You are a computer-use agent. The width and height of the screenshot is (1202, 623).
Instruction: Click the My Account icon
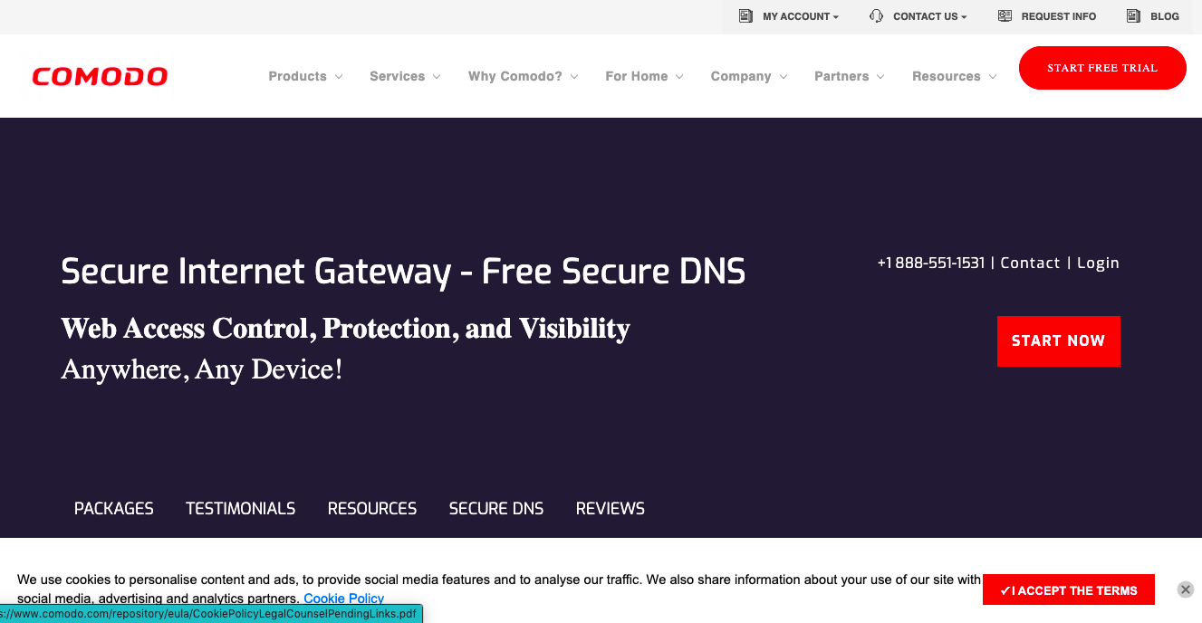pyautogui.click(x=745, y=15)
